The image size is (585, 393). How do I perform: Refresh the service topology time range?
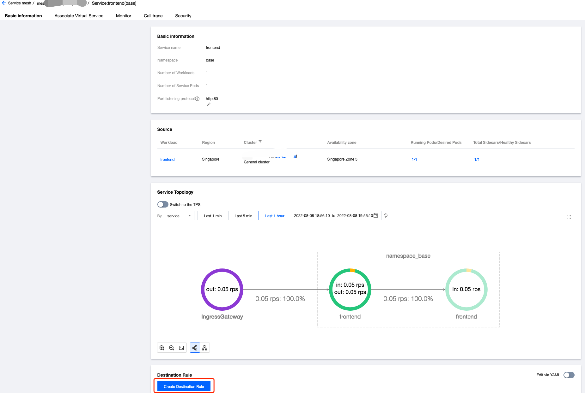386,216
